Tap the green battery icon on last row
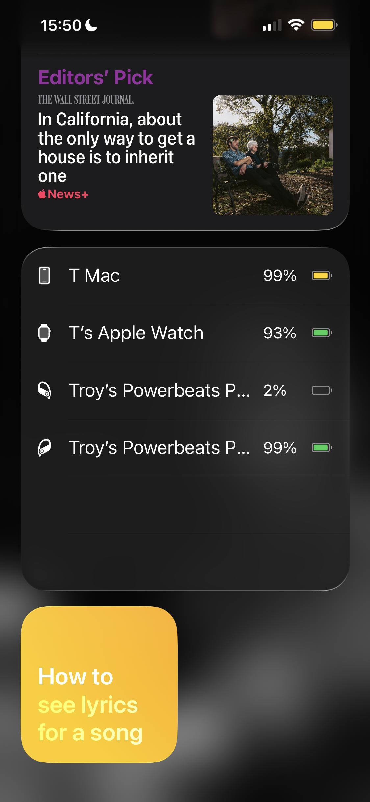Image resolution: width=370 pixels, height=802 pixels. (x=322, y=448)
